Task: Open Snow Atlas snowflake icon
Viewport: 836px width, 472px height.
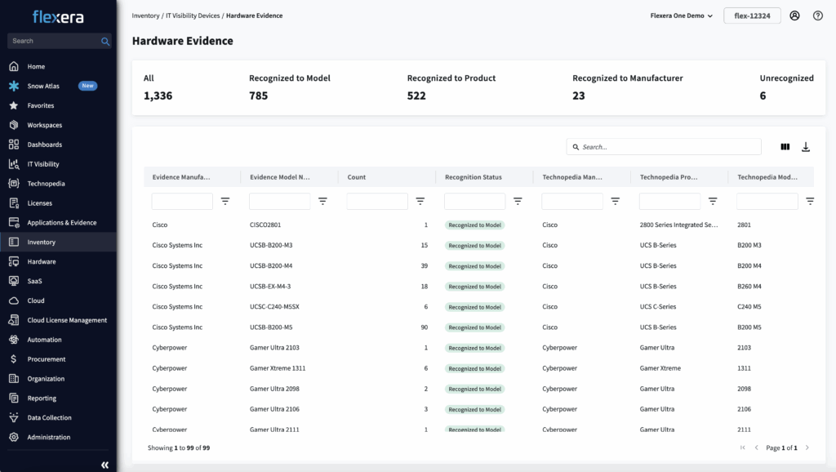Action: 14,86
